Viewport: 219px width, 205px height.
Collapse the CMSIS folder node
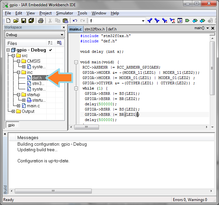[18, 61]
